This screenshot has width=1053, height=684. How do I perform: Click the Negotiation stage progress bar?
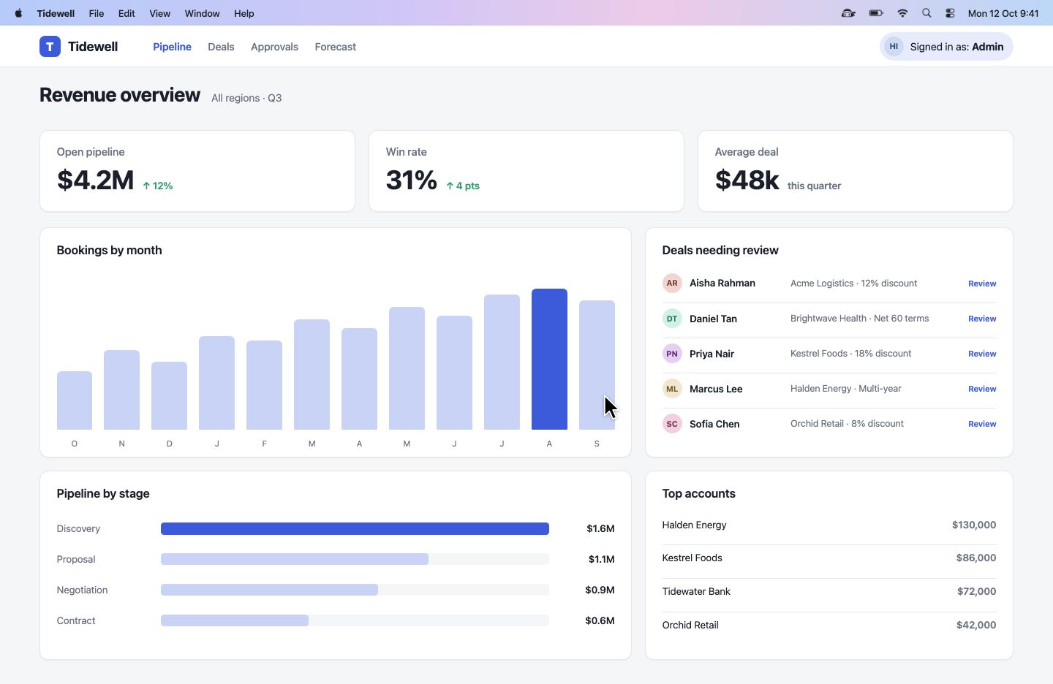click(355, 590)
